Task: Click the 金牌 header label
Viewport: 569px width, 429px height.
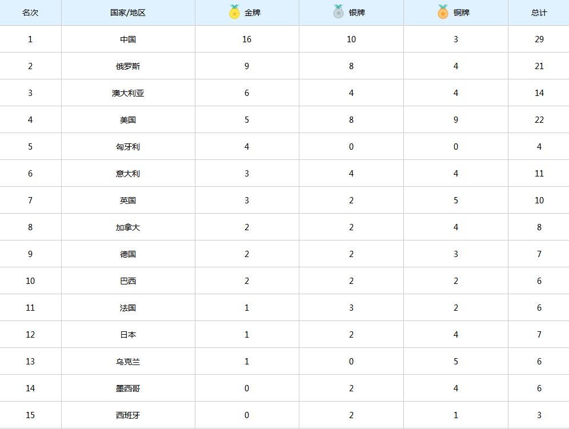Action: point(253,13)
